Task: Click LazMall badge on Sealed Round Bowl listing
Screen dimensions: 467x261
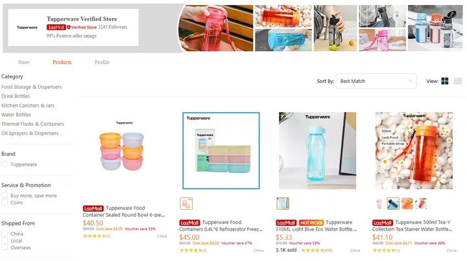Action: coord(93,209)
